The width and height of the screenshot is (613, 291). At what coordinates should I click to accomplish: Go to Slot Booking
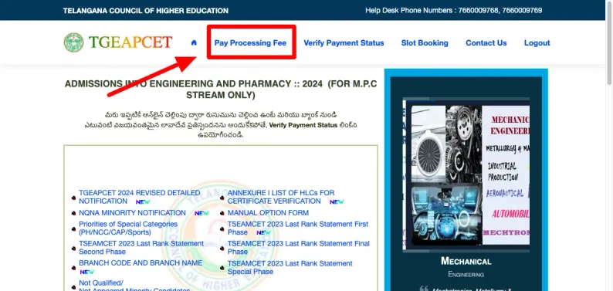[x=425, y=43]
